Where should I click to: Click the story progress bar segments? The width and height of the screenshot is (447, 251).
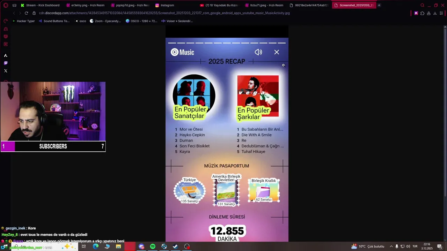pos(227,43)
